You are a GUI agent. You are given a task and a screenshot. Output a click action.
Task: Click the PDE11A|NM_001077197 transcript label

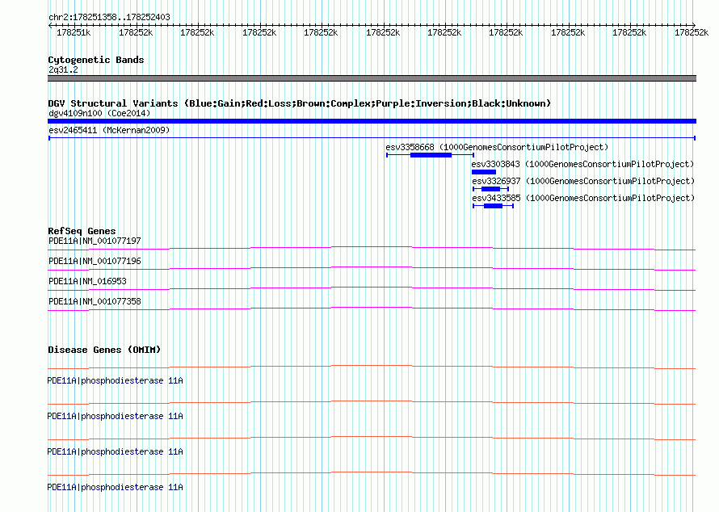(95, 241)
